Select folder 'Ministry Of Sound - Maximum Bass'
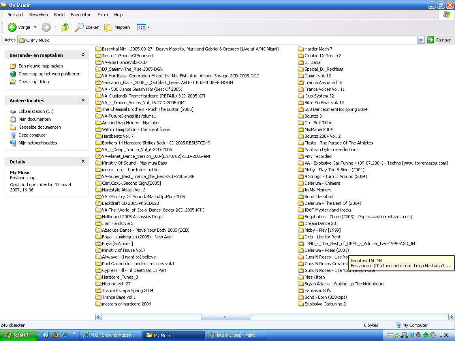Image resolution: width=455 pixels, height=341 pixels. pyautogui.click(x=131, y=163)
